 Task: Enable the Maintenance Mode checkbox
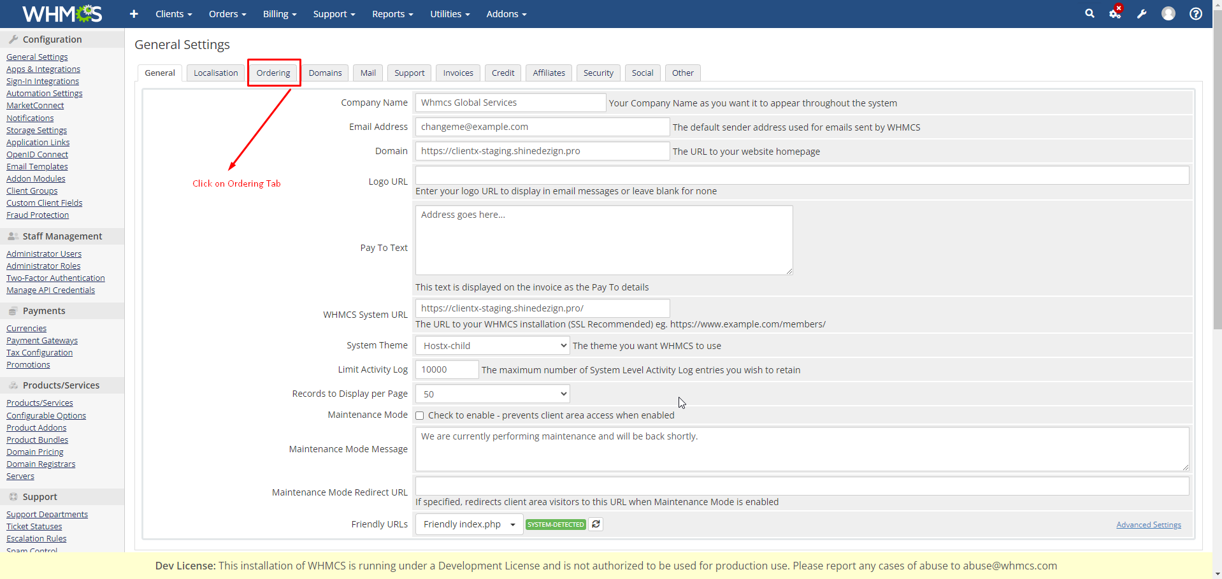tap(420, 415)
